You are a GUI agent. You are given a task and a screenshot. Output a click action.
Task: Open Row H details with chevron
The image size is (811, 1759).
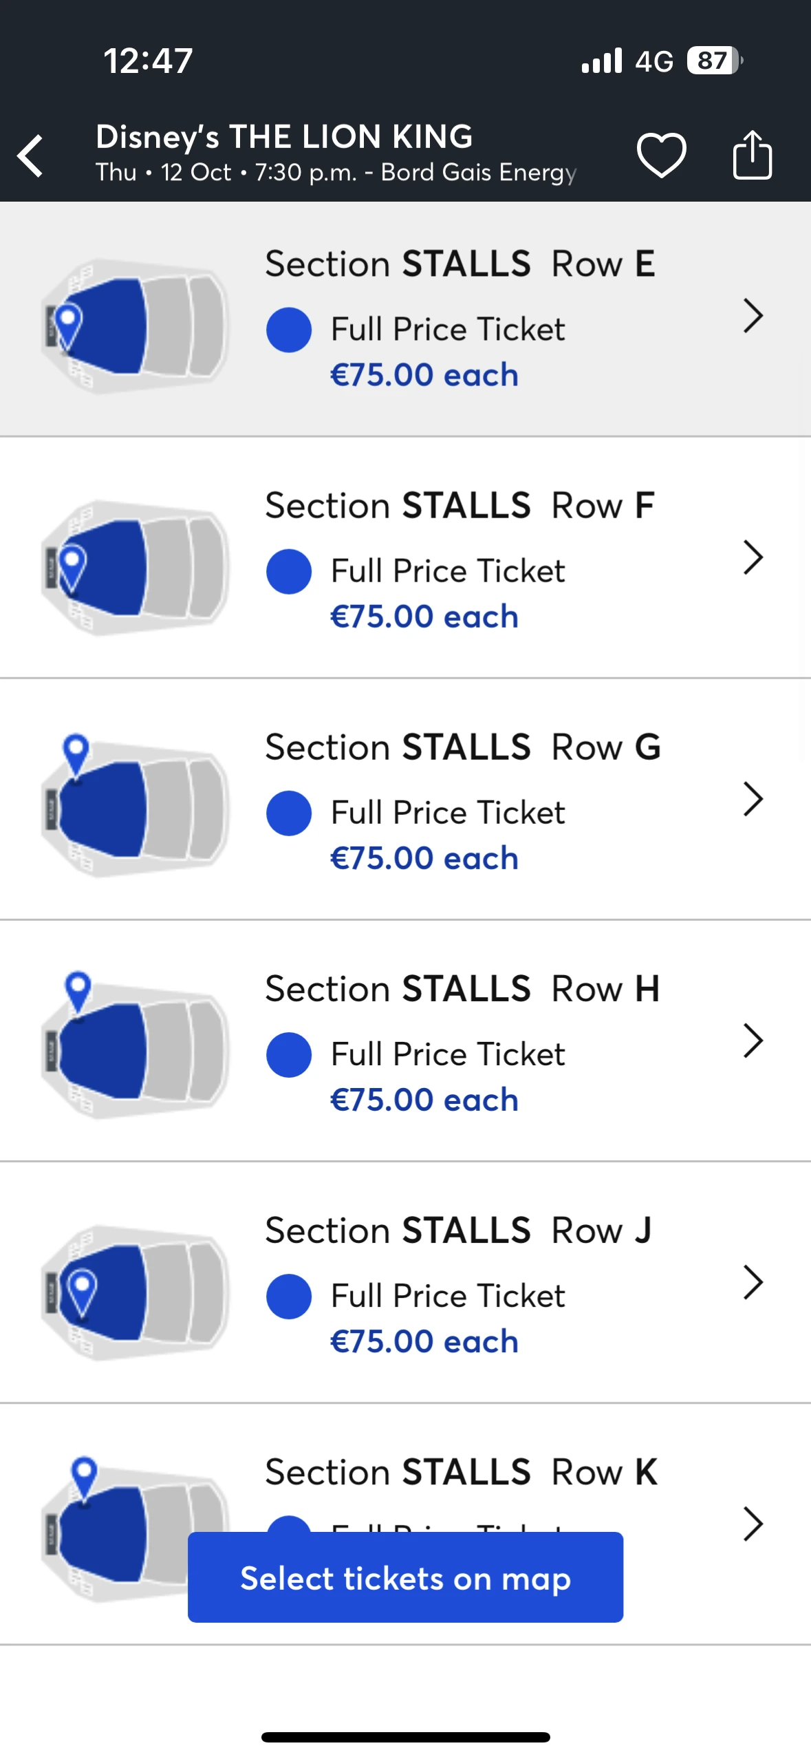[753, 1041]
